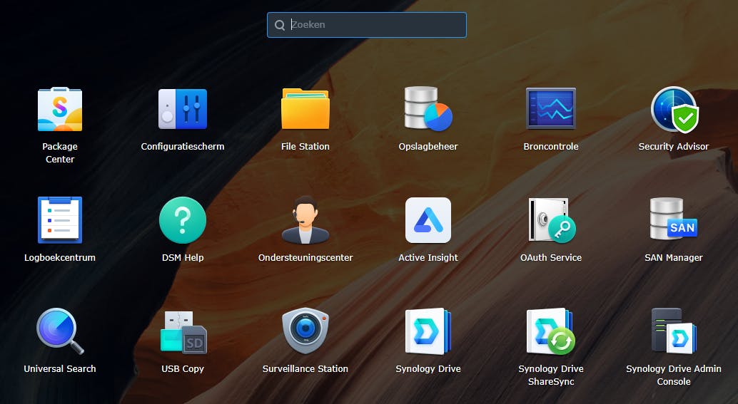Launch Synology Drive Admin Console

point(674,331)
